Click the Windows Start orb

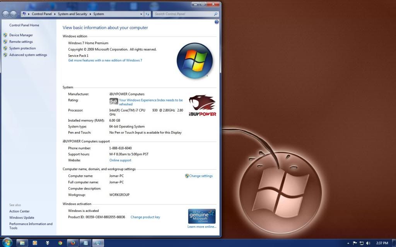click(x=7, y=243)
